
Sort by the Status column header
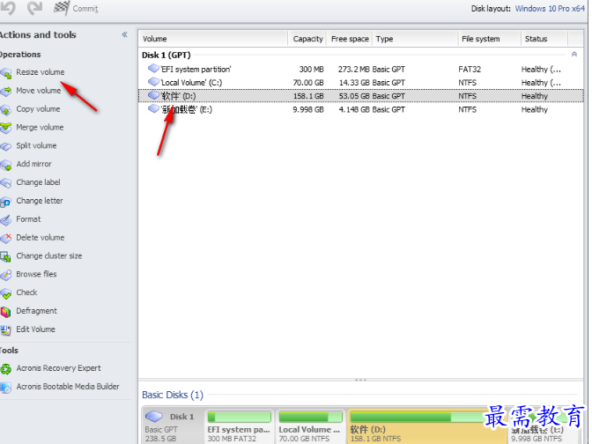point(544,39)
